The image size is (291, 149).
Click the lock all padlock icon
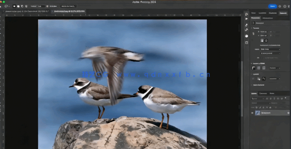click(x=270, y=107)
